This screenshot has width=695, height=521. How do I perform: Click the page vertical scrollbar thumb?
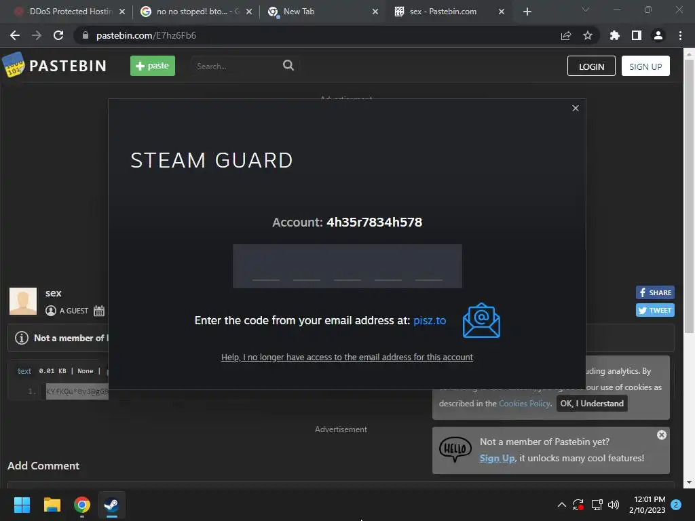(689, 196)
